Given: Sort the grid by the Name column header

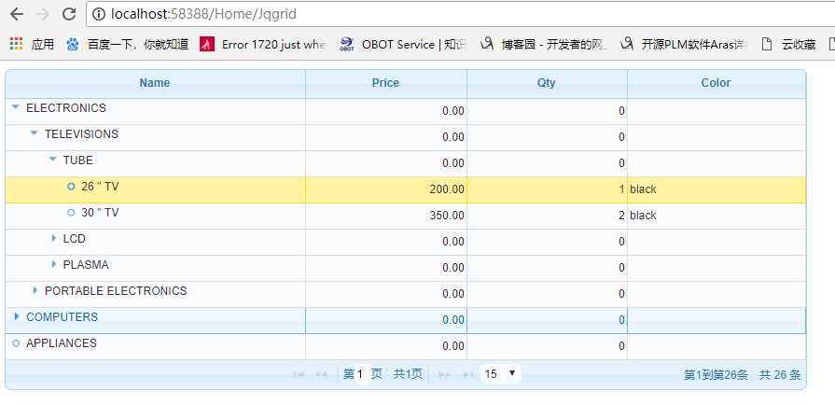Looking at the screenshot, I should click(x=155, y=83).
